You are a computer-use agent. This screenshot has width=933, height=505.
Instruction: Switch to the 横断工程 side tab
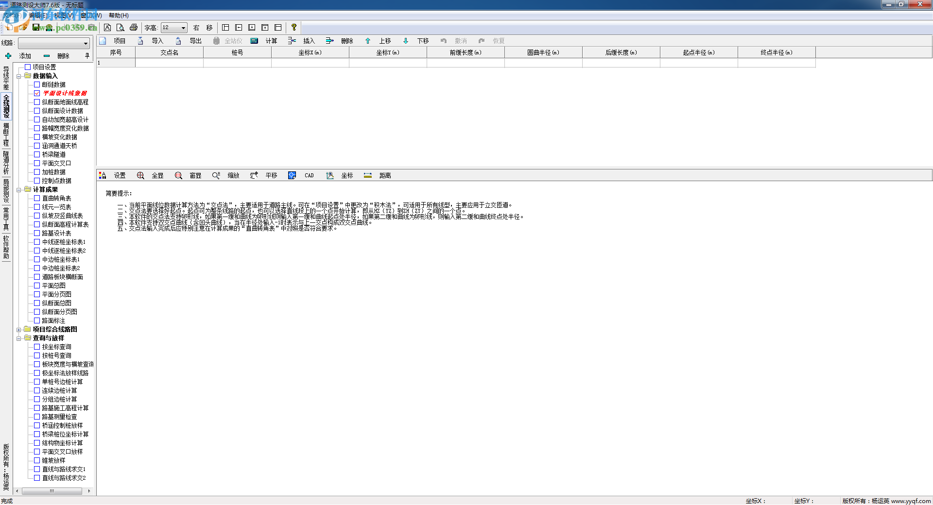(x=6, y=135)
